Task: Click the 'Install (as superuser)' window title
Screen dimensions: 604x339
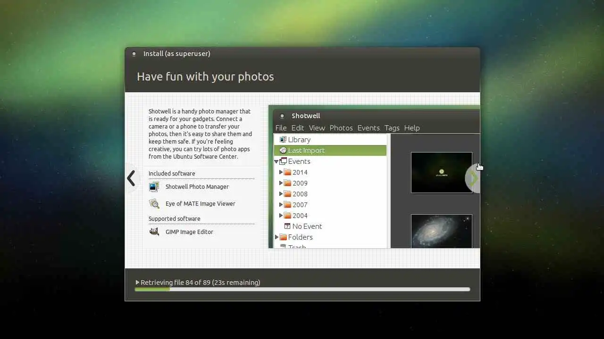Action: (177, 54)
